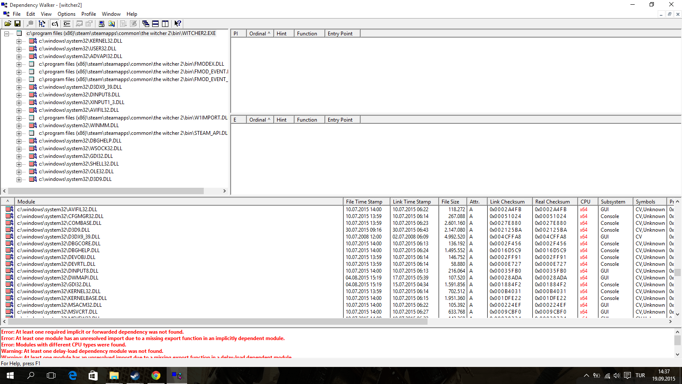The width and height of the screenshot is (682, 384).
Task: Tile windows horizontally via toolbar icon
Action: tap(156, 24)
